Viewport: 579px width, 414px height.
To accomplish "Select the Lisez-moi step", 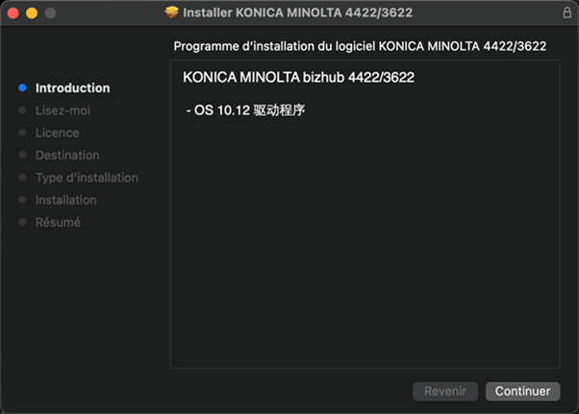I will [x=63, y=110].
